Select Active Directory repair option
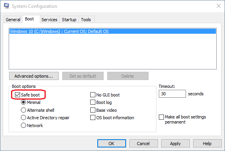Image resolution: width=225 pixels, height=151 pixels. pyautogui.click(x=23, y=118)
